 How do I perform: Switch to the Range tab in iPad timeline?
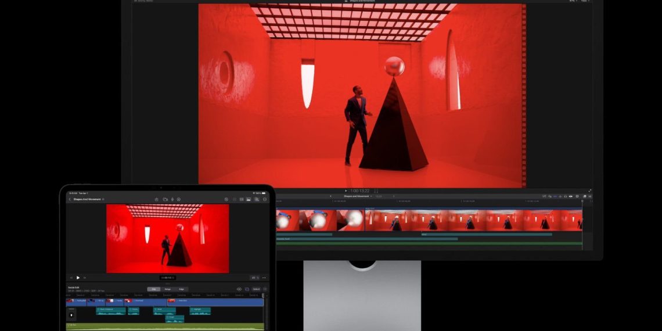(167, 289)
